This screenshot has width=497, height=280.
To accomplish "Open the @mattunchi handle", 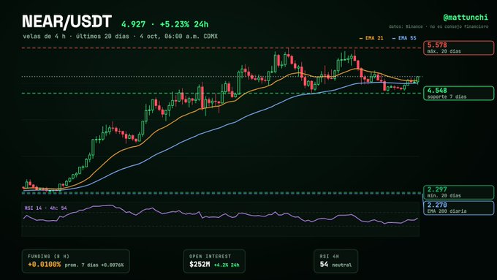I will pyautogui.click(x=466, y=17).
